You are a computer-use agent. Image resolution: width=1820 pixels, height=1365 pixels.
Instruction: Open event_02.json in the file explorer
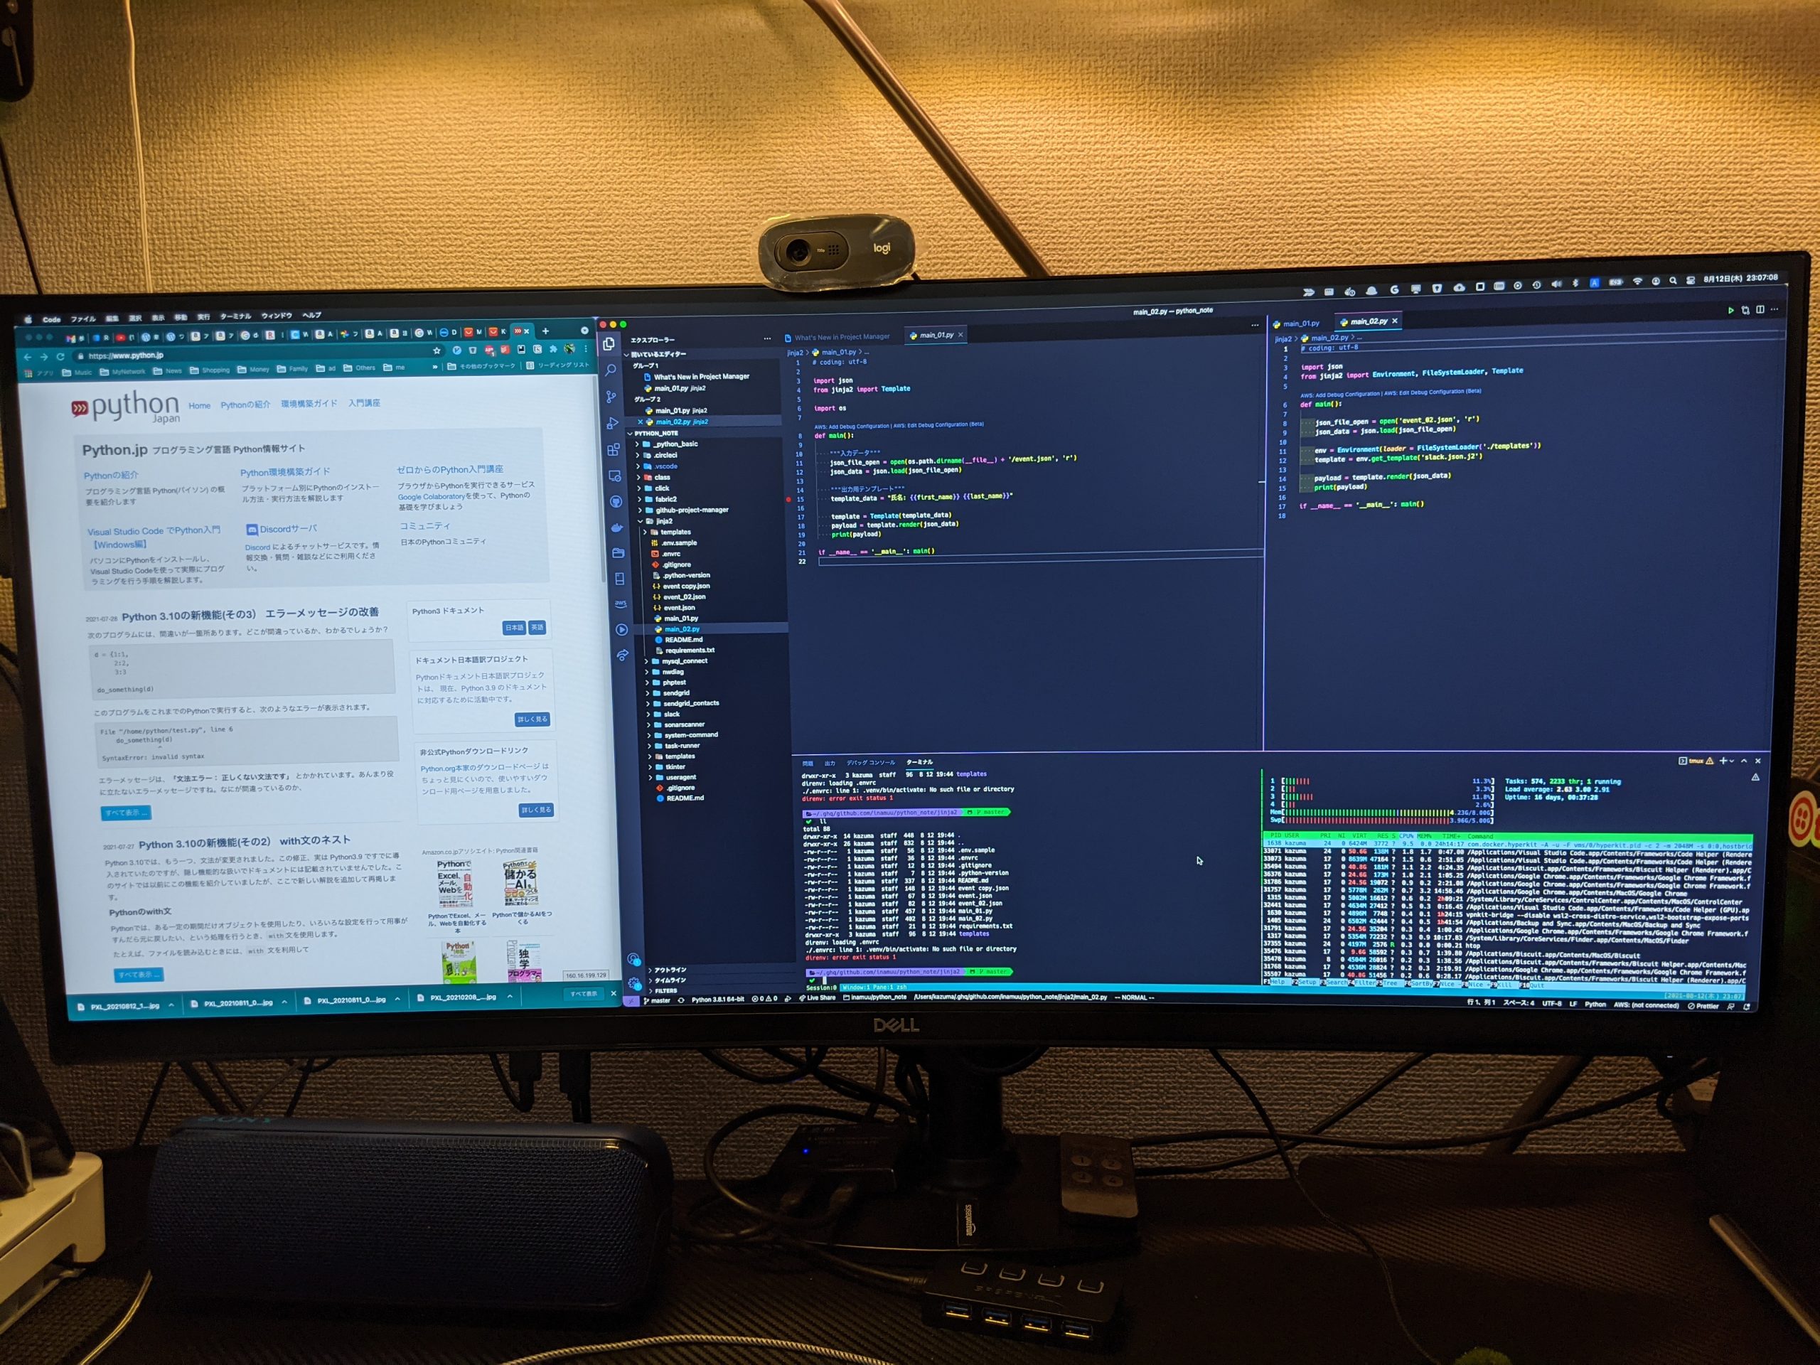(x=684, y=597)
